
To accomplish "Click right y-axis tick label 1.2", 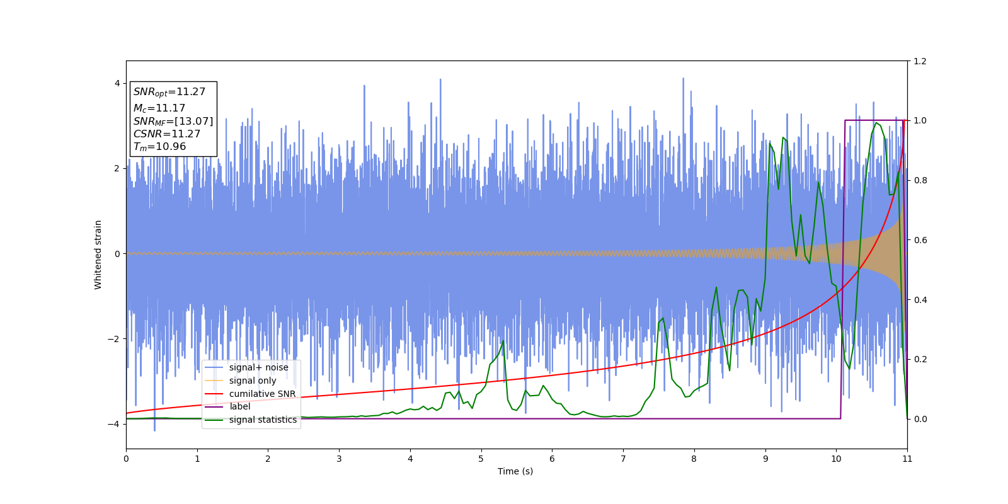I will coord(920,61).
